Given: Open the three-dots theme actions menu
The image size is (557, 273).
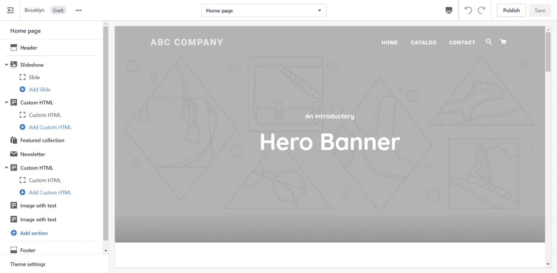Looking at the screenshot, I should (x=79, y=10).
